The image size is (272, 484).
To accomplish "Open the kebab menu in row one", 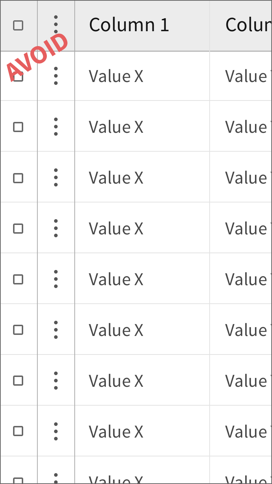I will click(x=55, y=76).
